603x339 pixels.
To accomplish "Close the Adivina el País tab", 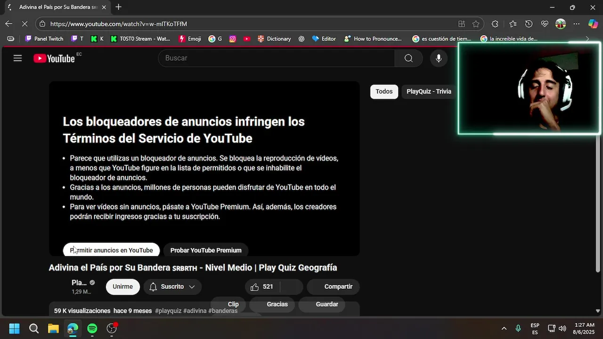I will (x=105, y=7).
